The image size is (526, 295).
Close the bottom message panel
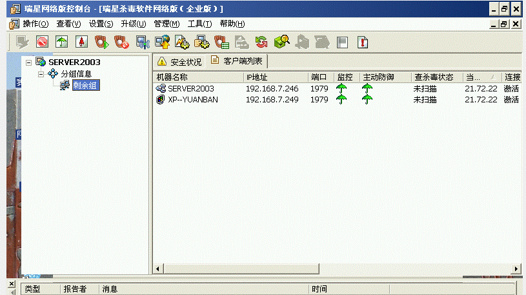12,284
